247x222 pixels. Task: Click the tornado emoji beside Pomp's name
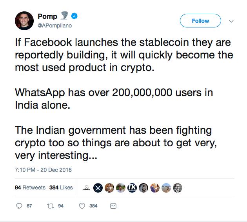64,16
